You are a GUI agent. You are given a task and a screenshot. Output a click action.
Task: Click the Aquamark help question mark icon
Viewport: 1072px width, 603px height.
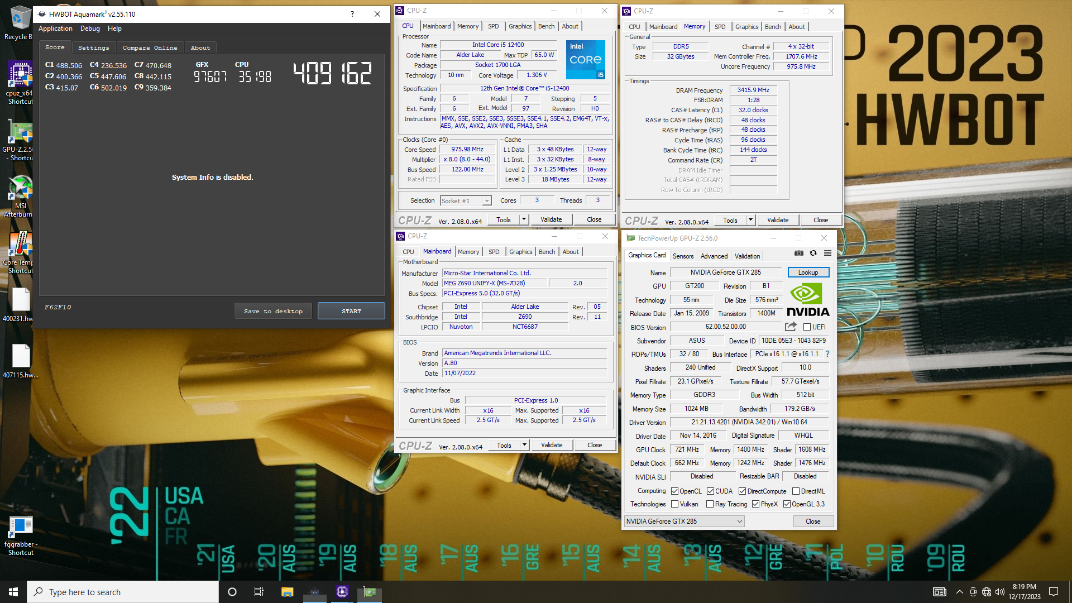click(352, 14)
